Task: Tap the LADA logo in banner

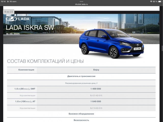Action: (x=18, y=19)
